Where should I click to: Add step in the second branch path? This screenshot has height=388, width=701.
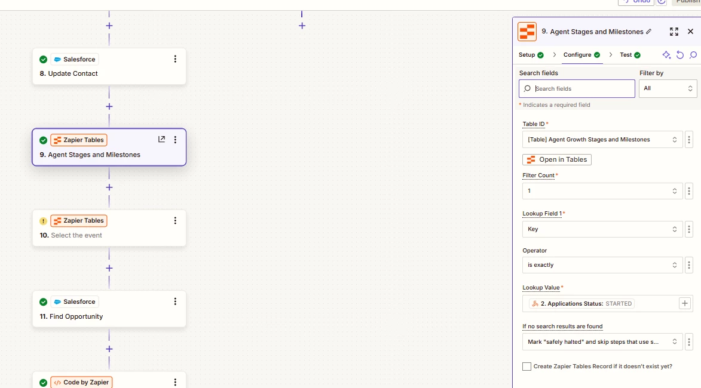[x=302, y=26]
